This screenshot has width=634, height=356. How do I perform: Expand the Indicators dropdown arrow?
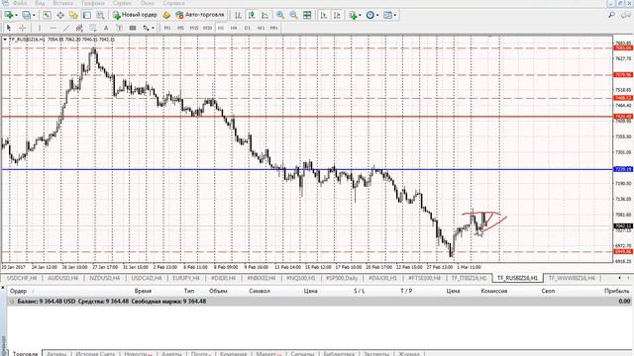pos(360,16)
